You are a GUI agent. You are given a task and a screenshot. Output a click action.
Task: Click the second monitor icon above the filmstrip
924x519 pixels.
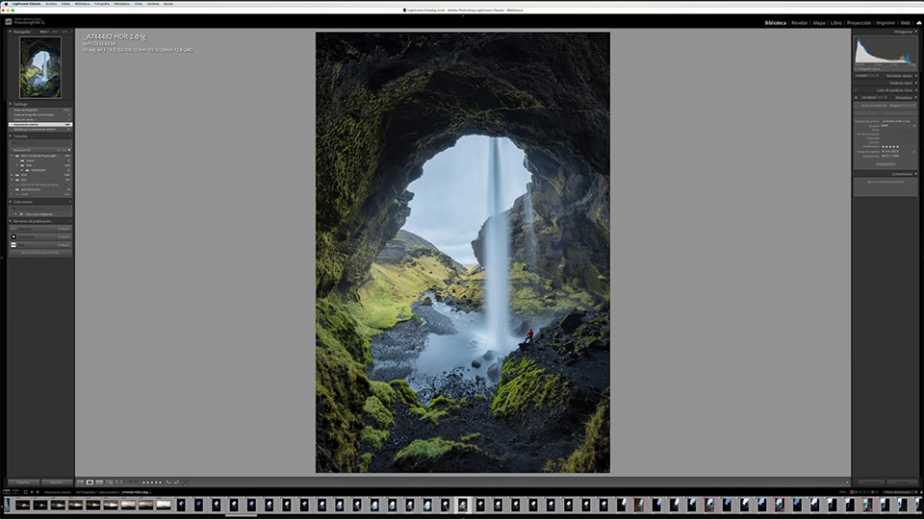tap(15, 492)
